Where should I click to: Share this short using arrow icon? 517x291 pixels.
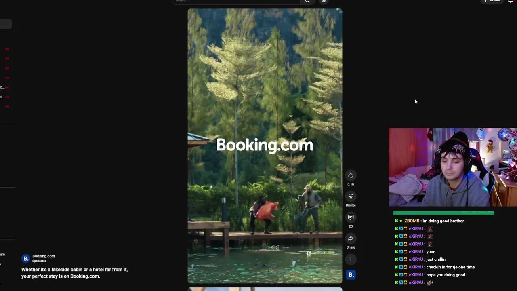point(351,238)
